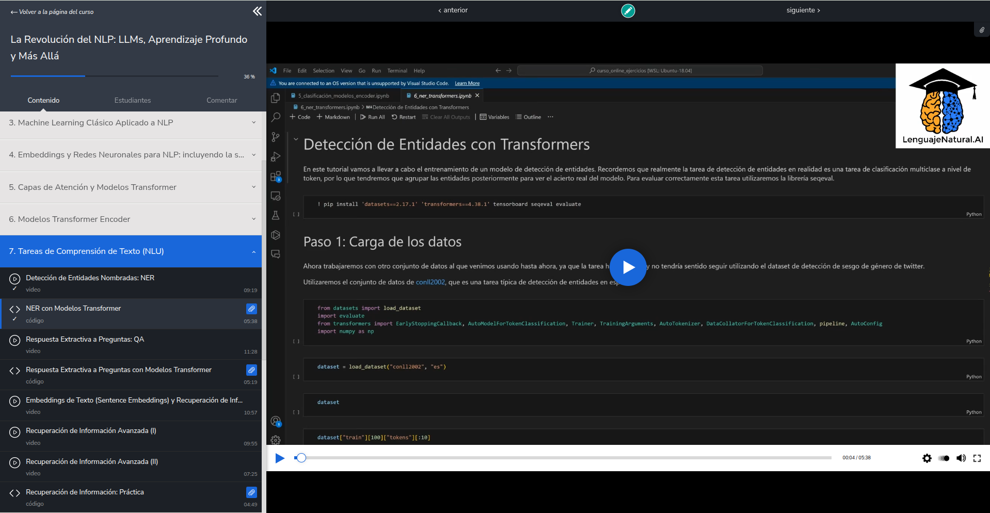Collapse the course sidebar with double chevron
990x513 pixels.
pos(257,11)
